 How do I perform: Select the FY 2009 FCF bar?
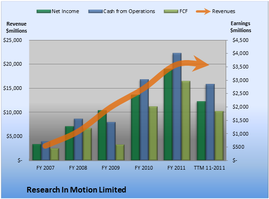120,152
